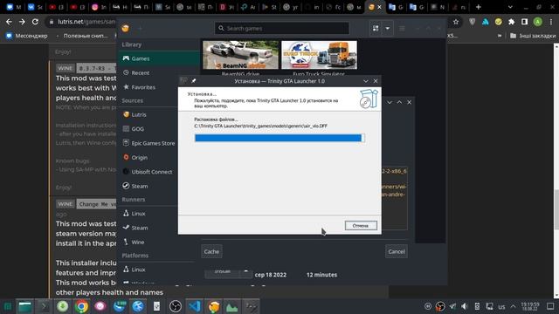Open the BeamNG.drive game thumbnail
Image resolution: width=559 pixels, height=314 pixels.
241,55
